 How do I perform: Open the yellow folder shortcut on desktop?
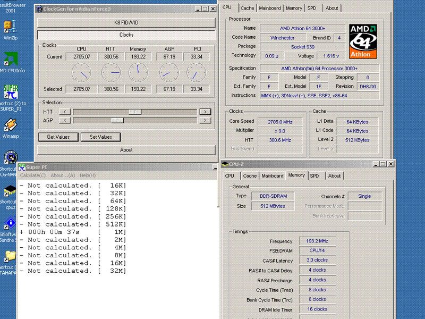pyautogui.click(x=10, y=256)
